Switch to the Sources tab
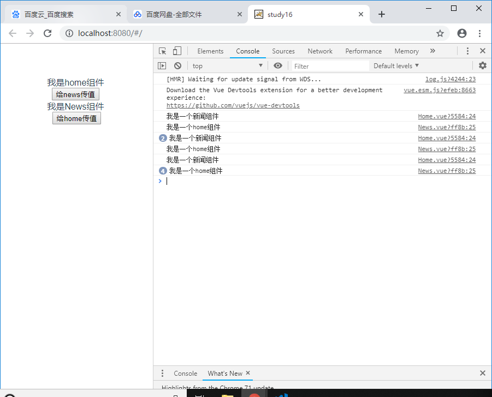 283,51
